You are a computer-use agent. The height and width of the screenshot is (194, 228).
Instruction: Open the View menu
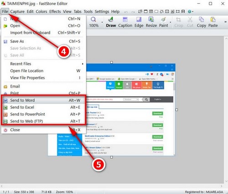tap(67, 11)
